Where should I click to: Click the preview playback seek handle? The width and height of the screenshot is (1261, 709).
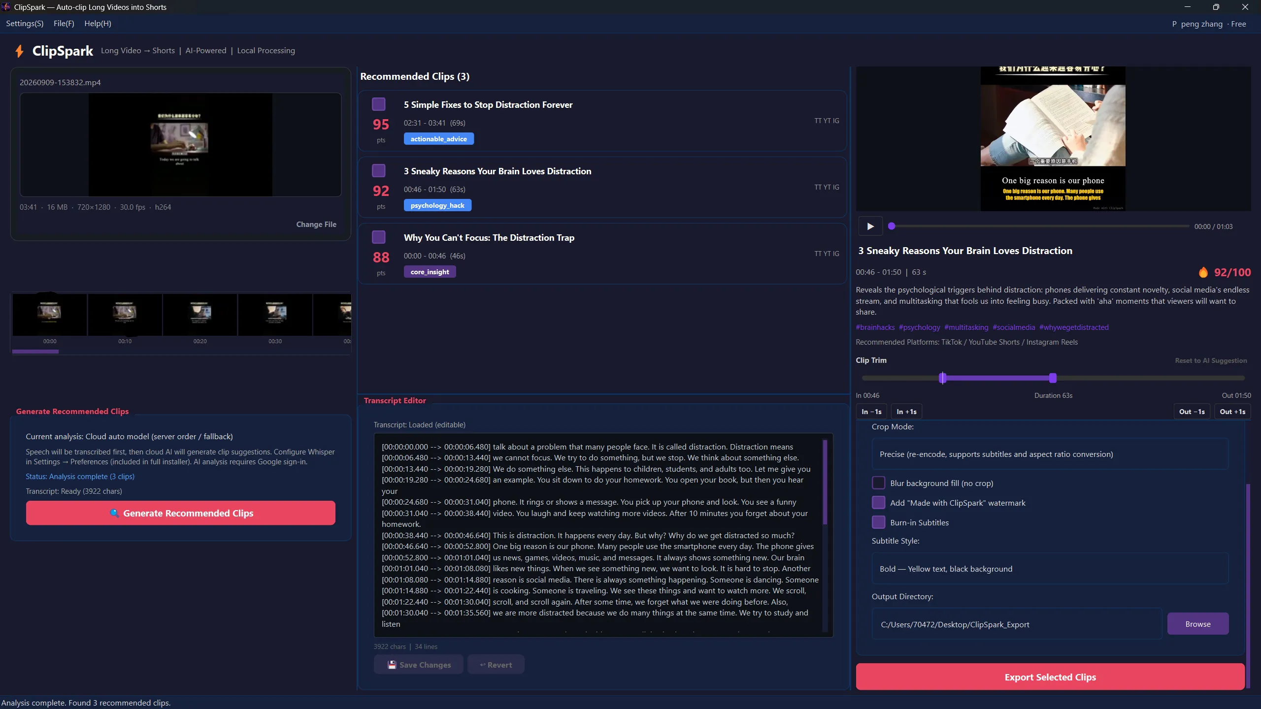coord(892,226)
